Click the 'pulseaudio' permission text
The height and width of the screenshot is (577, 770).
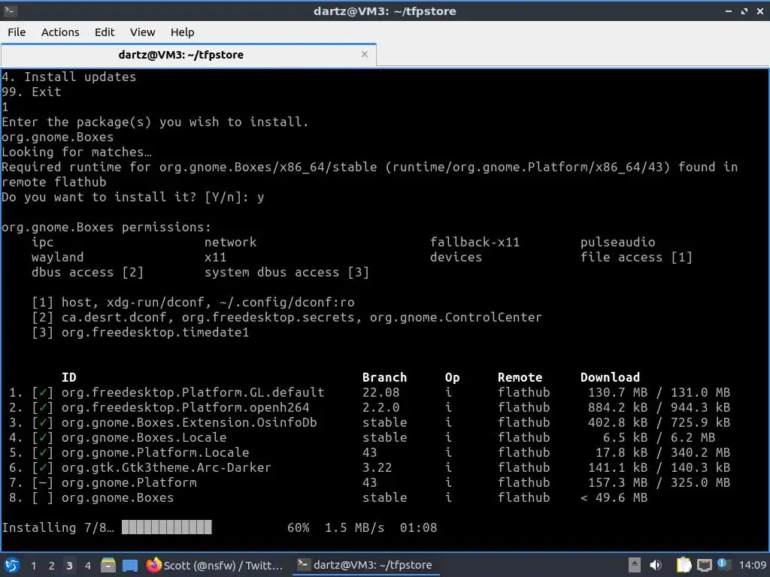[x=618, y=243]
